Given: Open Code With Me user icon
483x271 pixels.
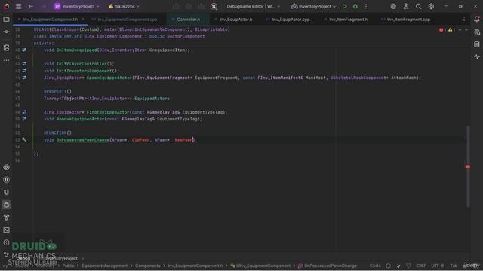Looking at the screenshot, I should [406, 6].
